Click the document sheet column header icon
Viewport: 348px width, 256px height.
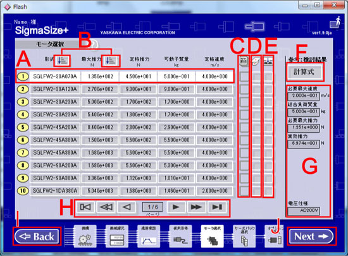[x=244, y=61]
